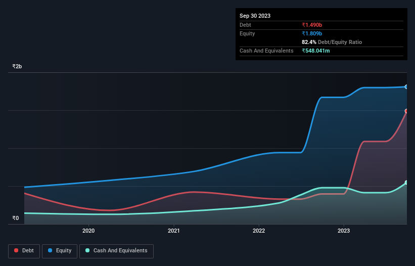The width and height of the screenshot is (415, 266).
Task: Click the ₹1.490b debt value
Action: click(x=312, y=25)
